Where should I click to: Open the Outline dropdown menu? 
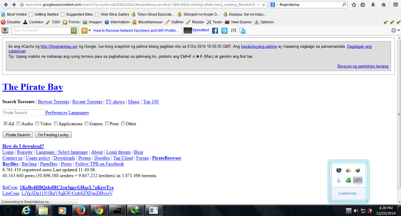coord(175,22)
